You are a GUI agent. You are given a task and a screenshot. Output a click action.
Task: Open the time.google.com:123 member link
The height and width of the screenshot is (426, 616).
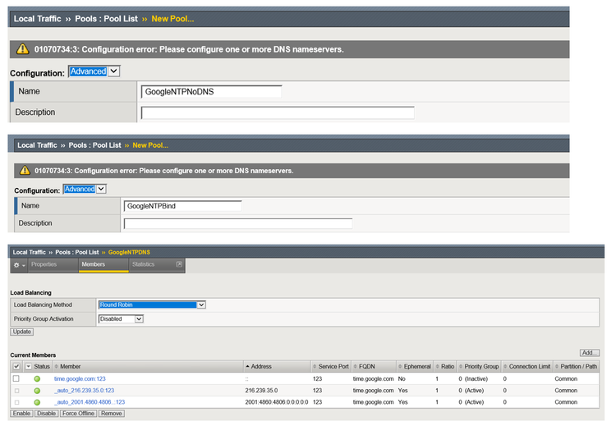[80, 378]
